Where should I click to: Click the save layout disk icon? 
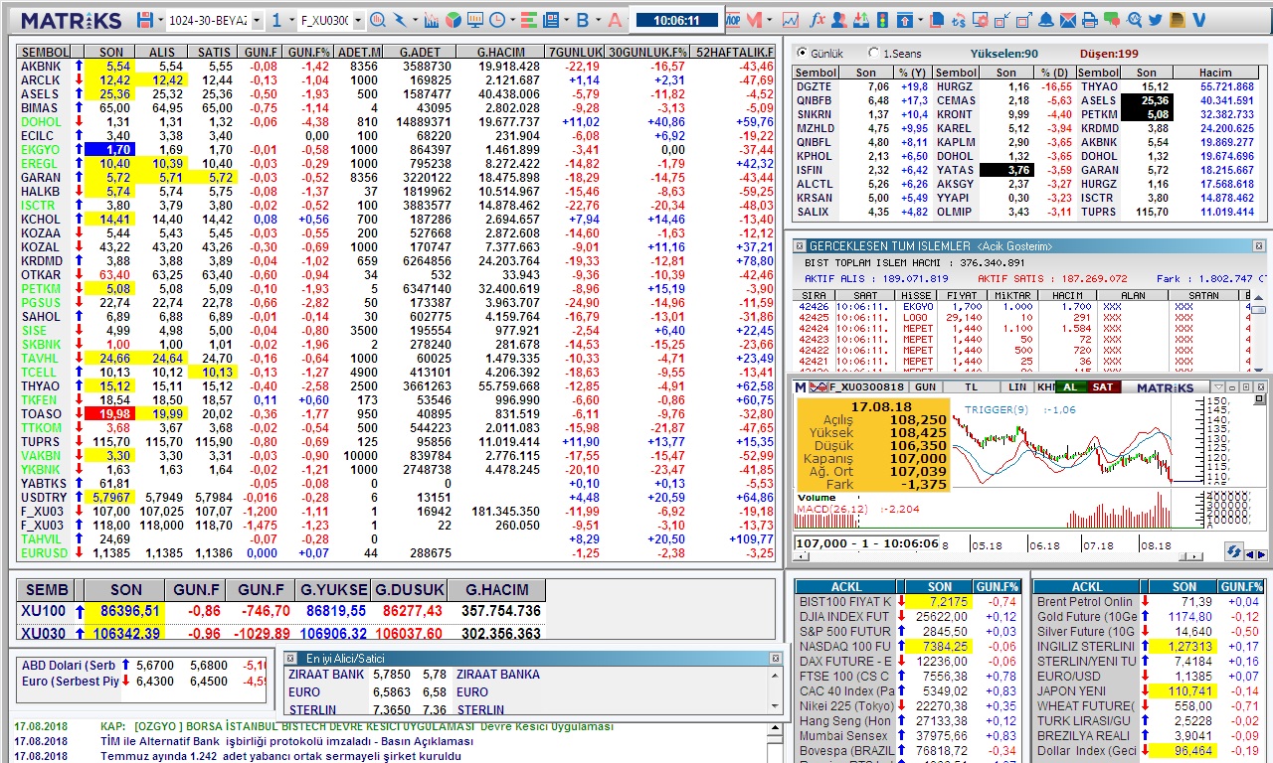point(145,20)
